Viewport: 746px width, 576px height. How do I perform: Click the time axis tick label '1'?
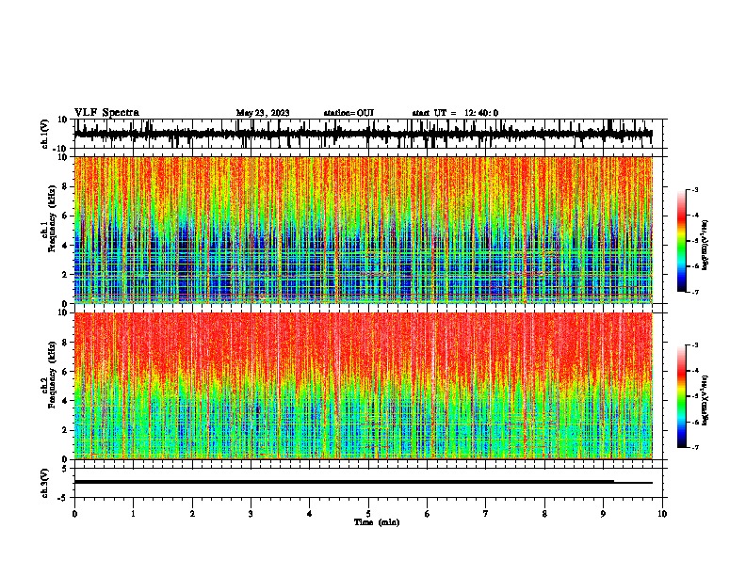[133, 514]
